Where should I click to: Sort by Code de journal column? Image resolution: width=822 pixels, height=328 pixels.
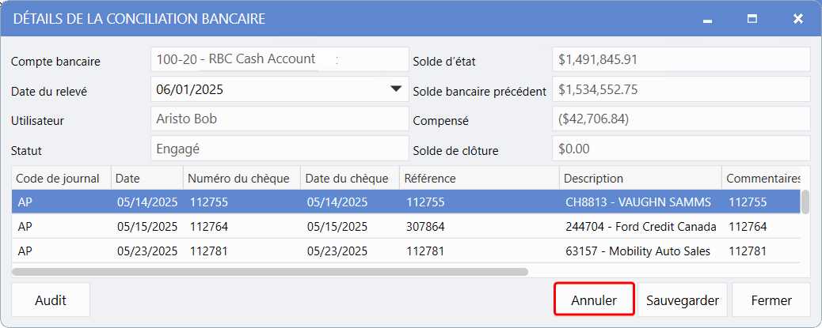pyautogui.click(x=60, y=178)
